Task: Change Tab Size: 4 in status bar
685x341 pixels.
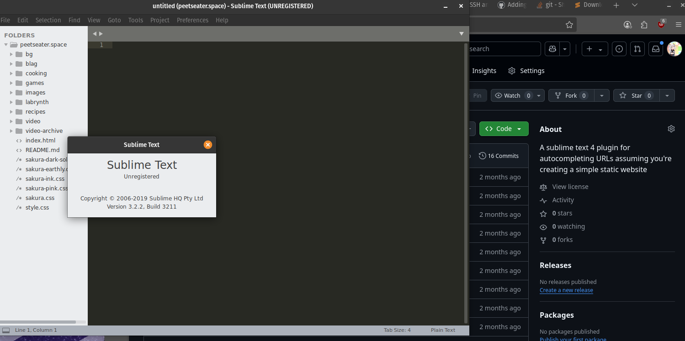Action: click(397, 330)
